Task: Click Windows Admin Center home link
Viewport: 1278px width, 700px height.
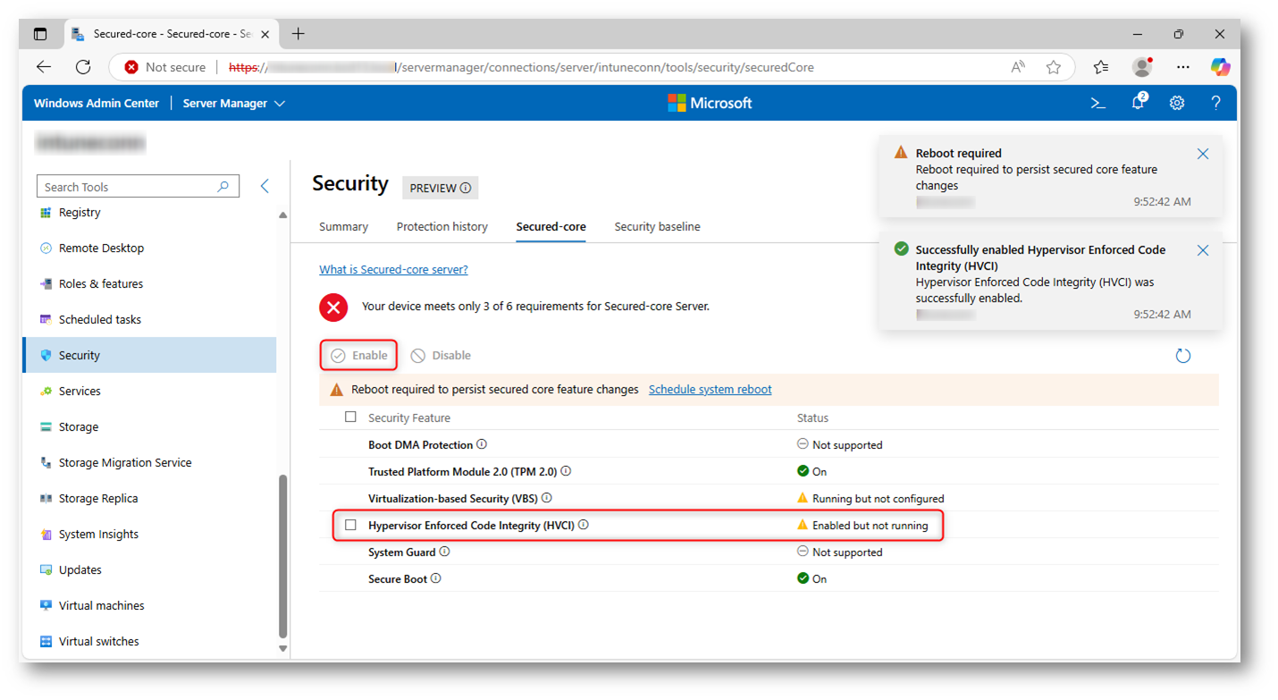Action: click(97, 103)
